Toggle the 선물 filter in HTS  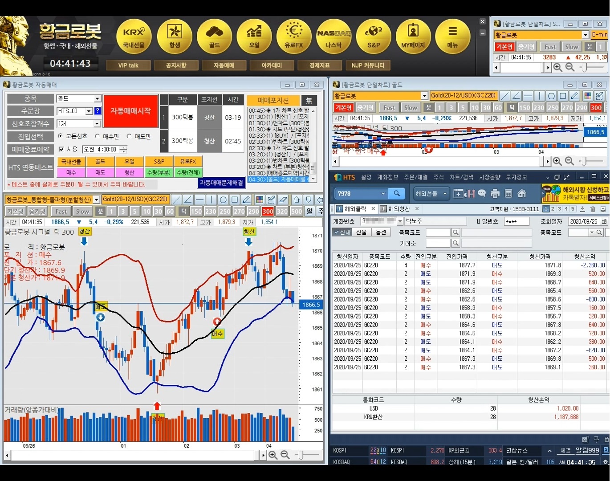click(x=361, y=232)
